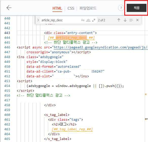
Task: Click the closing div on line 464
Action: click(x=54, y=134)
